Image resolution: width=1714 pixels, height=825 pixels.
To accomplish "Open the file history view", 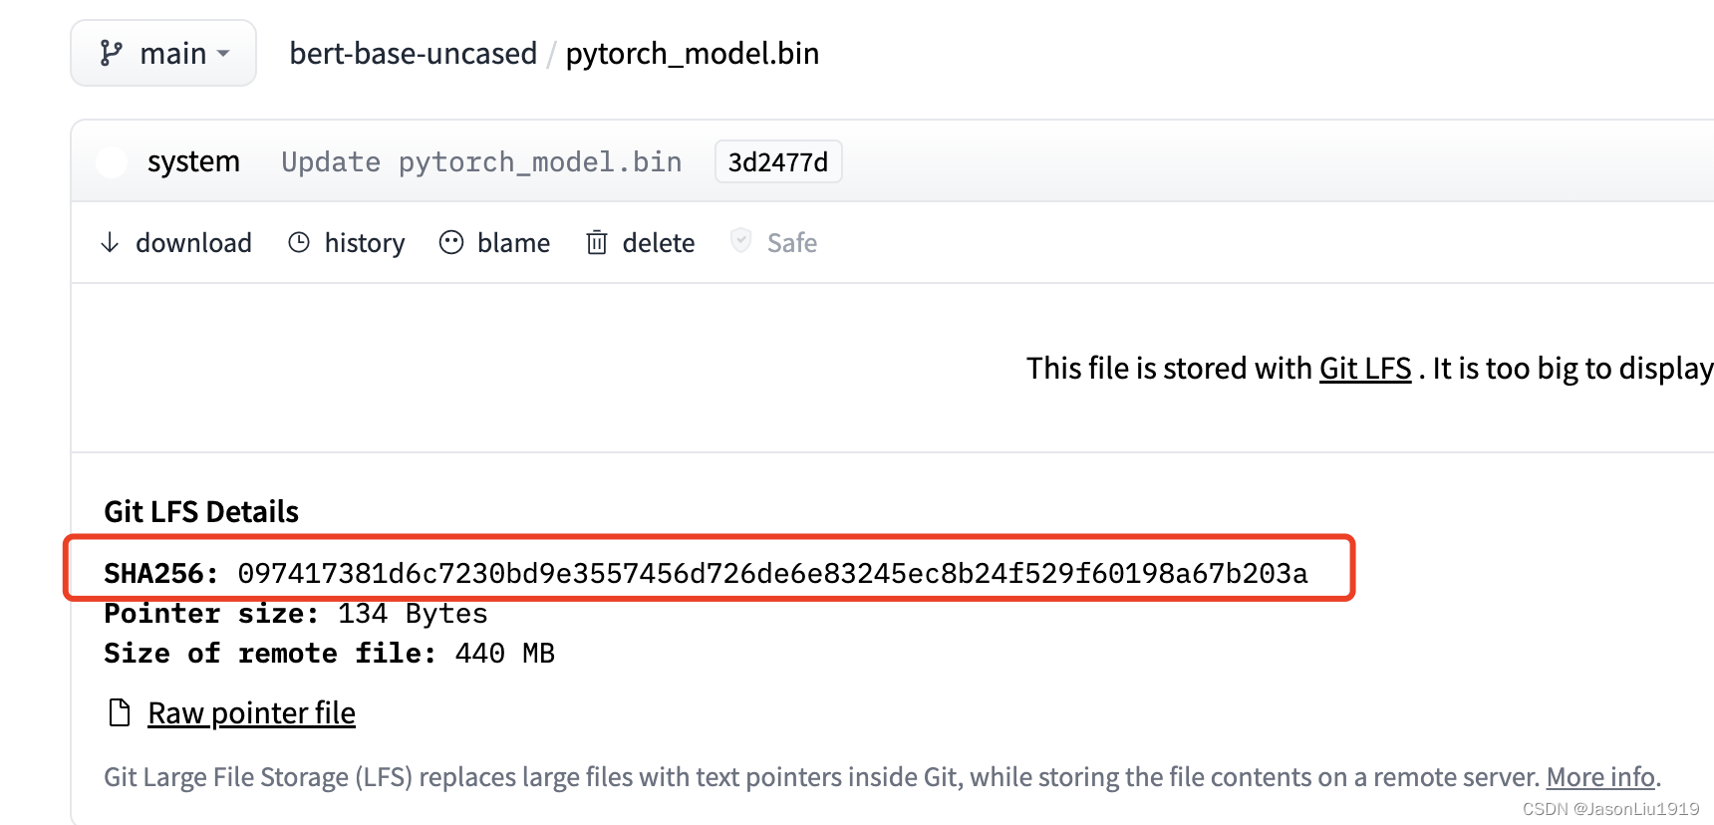I will (x=364, y=243).
